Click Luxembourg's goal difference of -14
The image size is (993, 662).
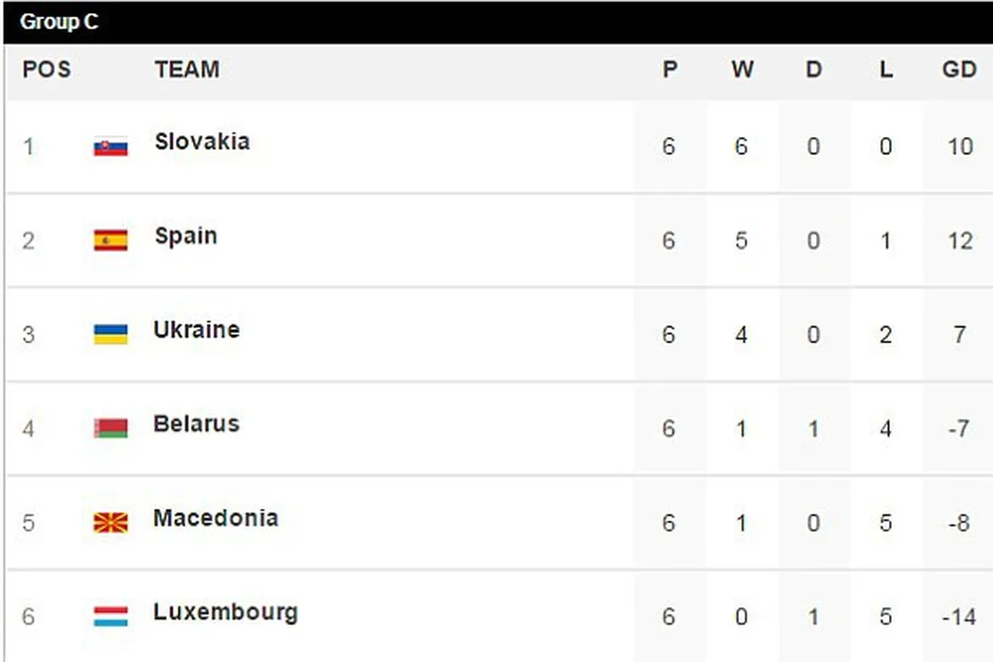pos(958,617)
